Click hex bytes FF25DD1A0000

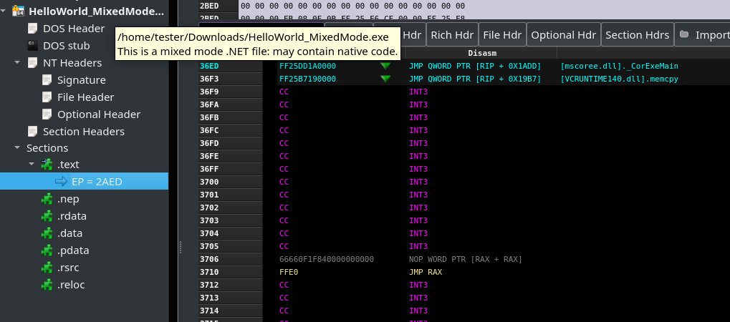[x=307, y=66]
